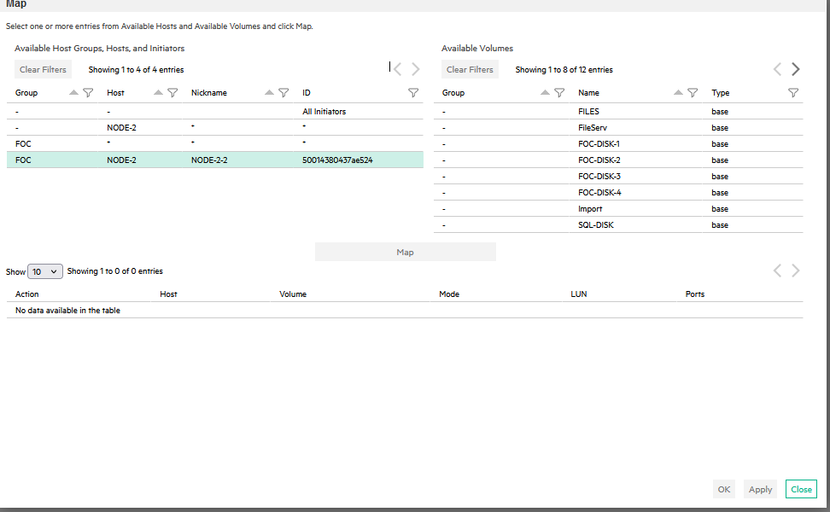Sort by Host column arrow
Image resolution: width=830 pixels, height=512 pixels.
click(158, 92)
